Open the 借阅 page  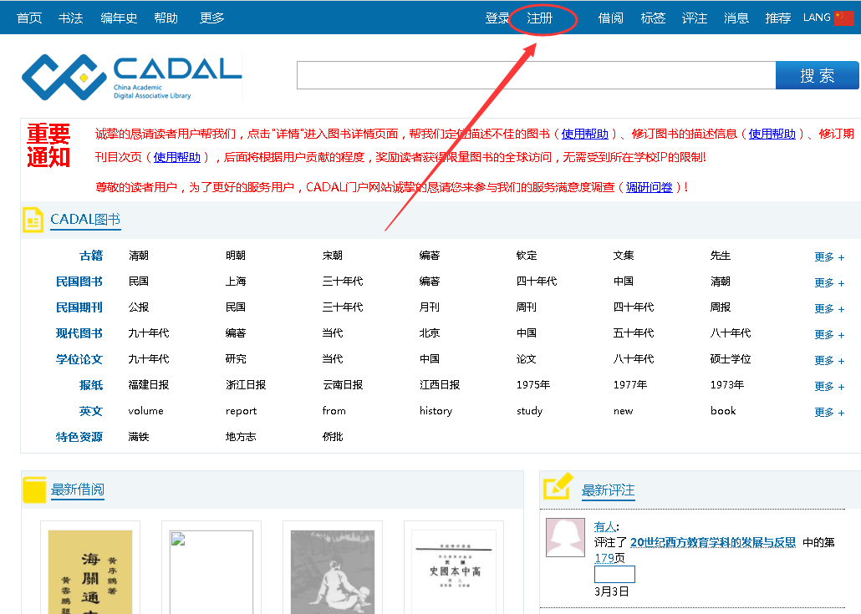[x=610, y=18]
